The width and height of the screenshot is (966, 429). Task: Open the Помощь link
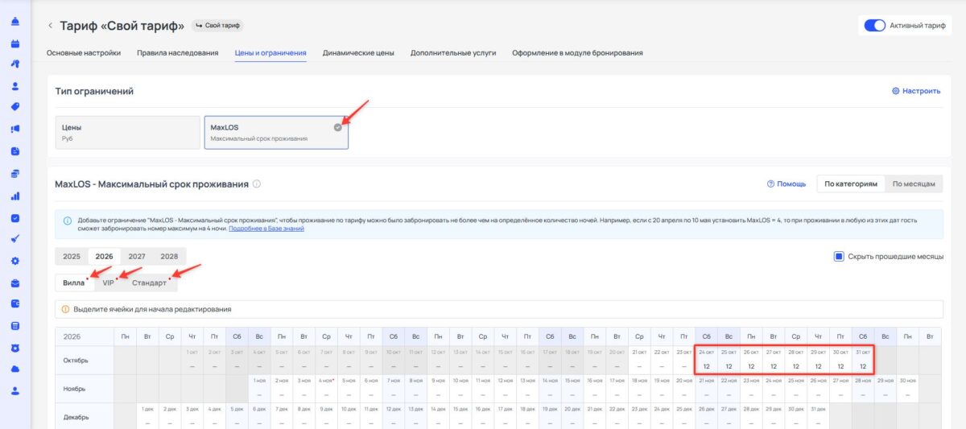click(786, 184)
